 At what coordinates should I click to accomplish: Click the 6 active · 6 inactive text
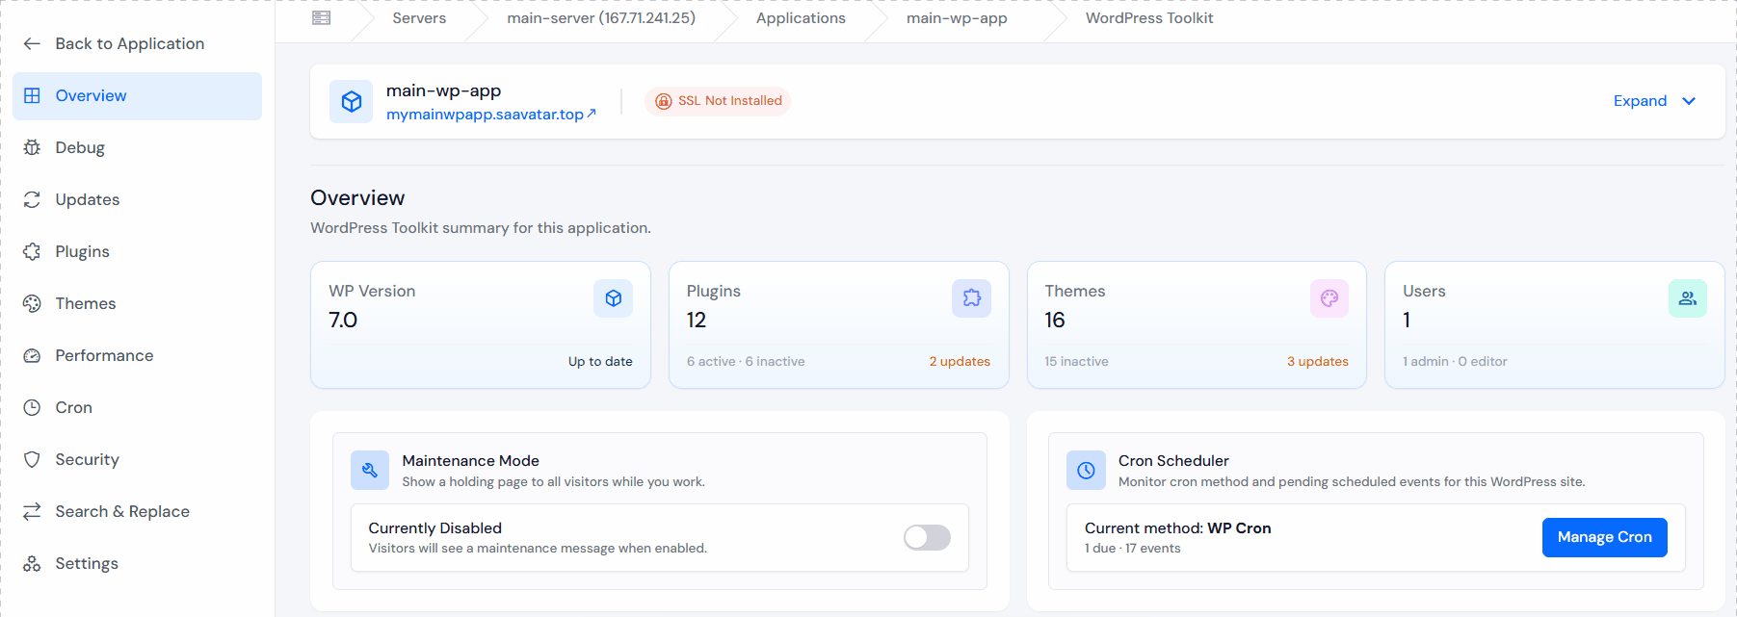coord(746,362)
